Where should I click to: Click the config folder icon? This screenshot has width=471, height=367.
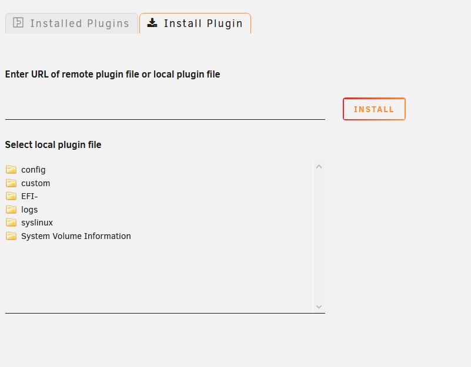click(11, 170)
